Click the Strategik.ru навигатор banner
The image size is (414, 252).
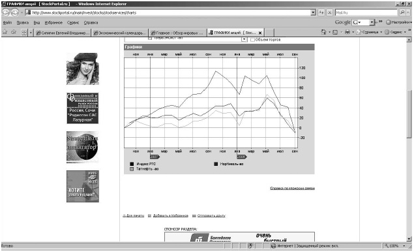pyautogui.click(x=83, y=147)
